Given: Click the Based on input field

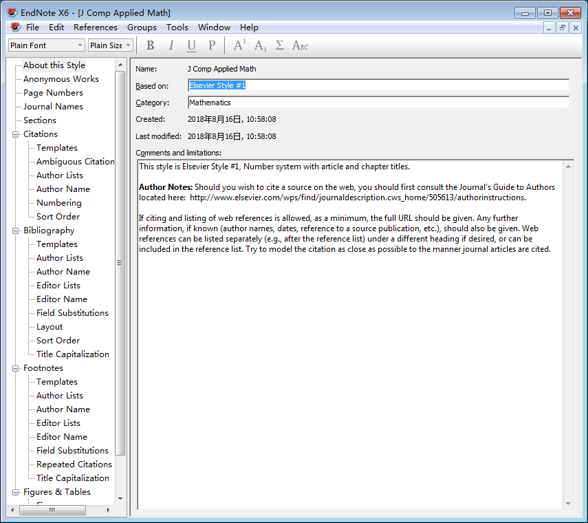Looking at the screenshot, I should pyautogui.click(x=378, y=85).
